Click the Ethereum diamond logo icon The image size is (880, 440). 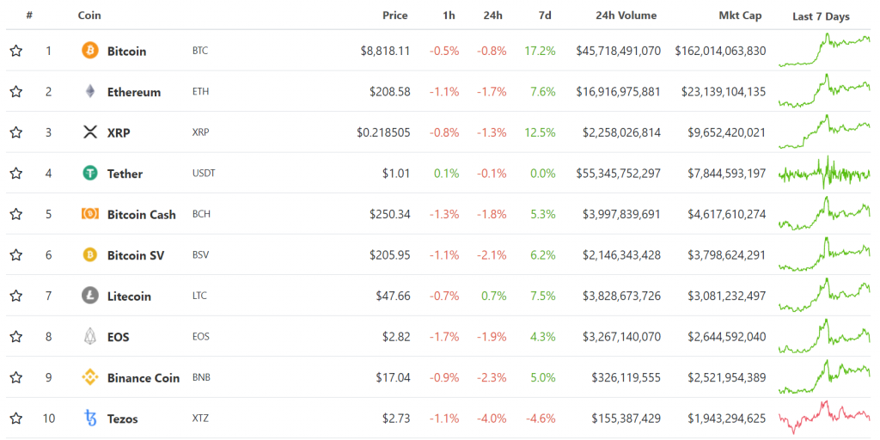point(90,91)
